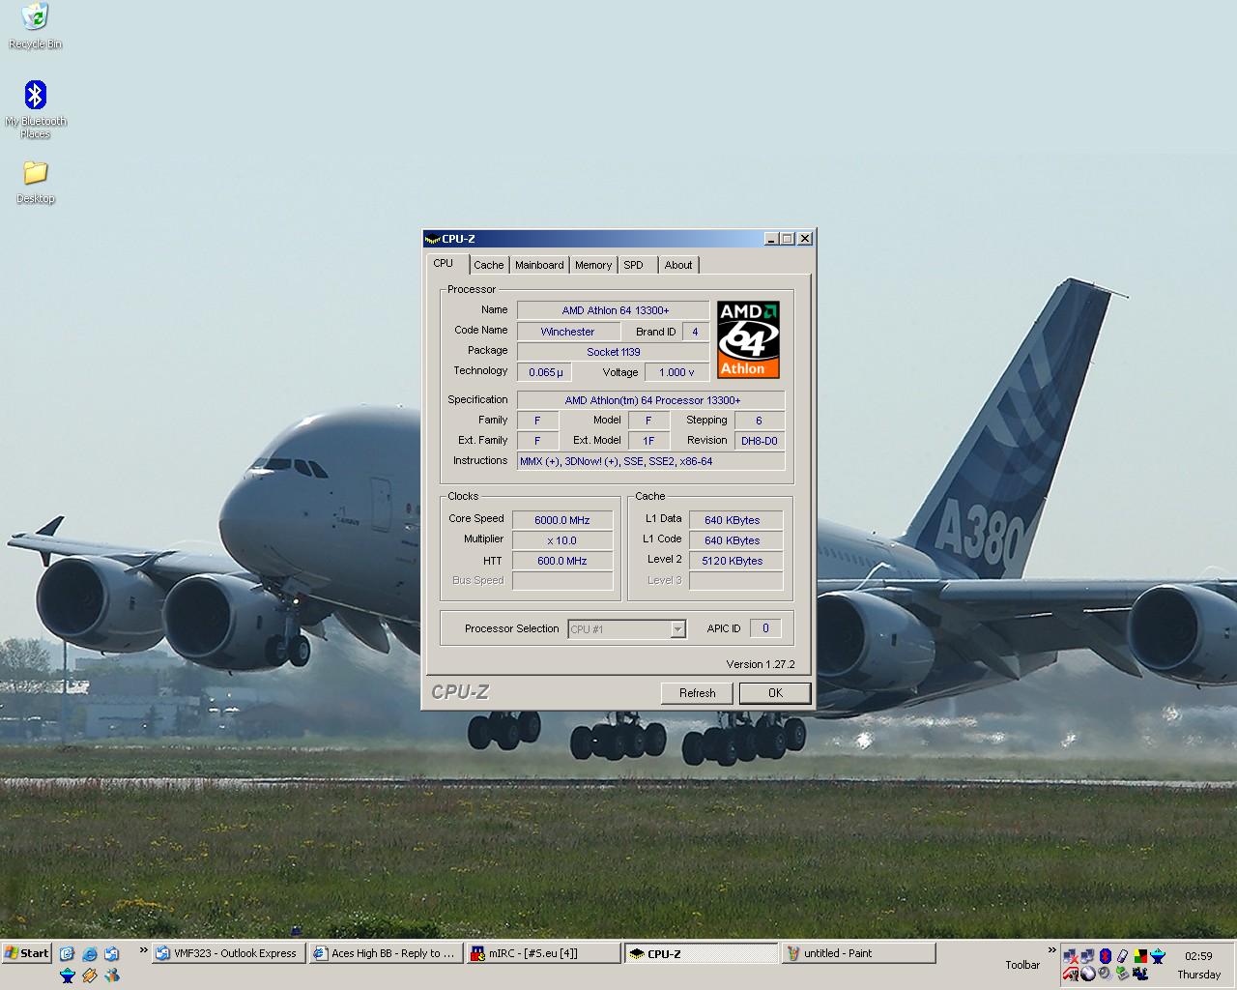
Task: Click the Show Desktop Quick Launch icon
Action: (x=67, y=953)
